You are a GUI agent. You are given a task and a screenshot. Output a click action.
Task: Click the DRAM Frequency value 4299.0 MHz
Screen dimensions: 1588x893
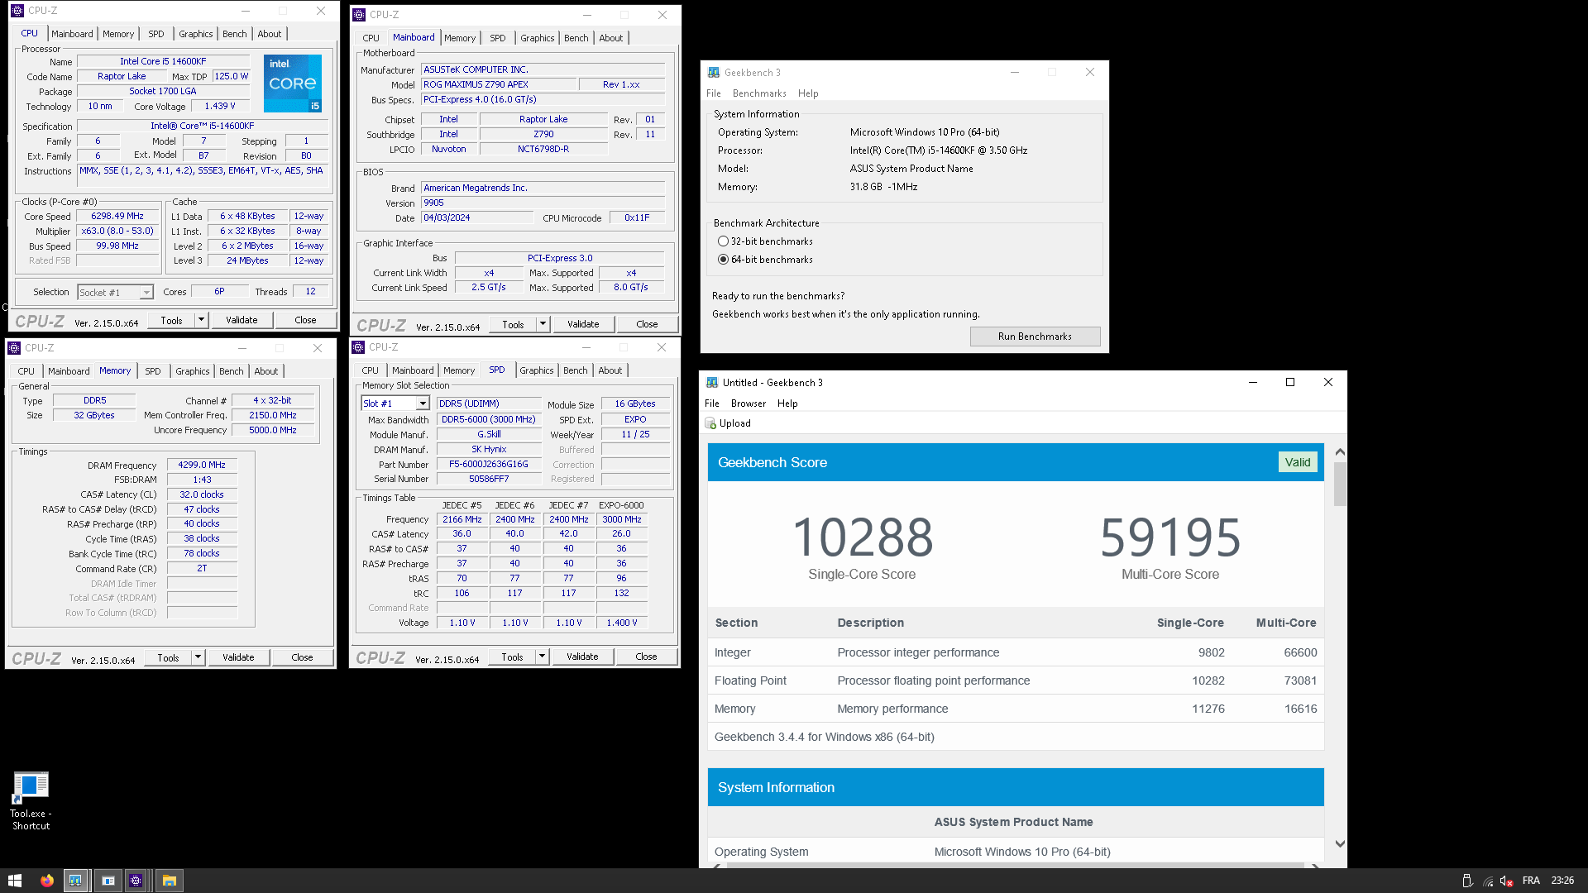tap(202, 465)
